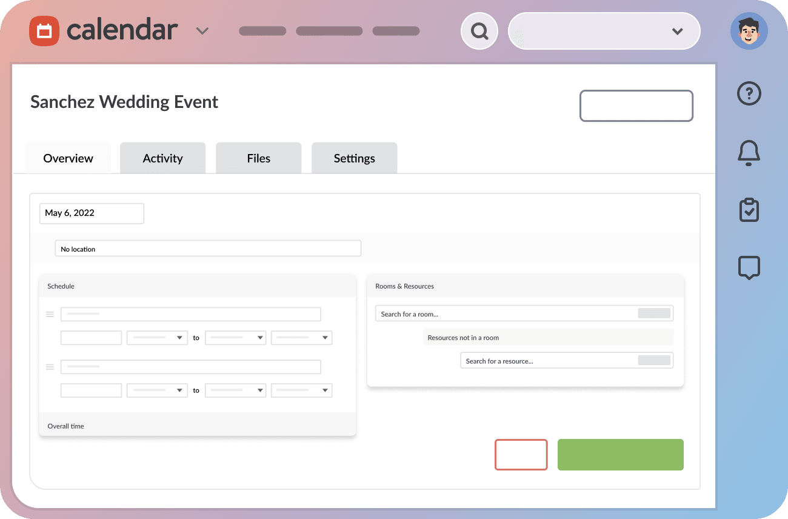Open the Settings tab
The image size is (788, 519).
point(354,158)
